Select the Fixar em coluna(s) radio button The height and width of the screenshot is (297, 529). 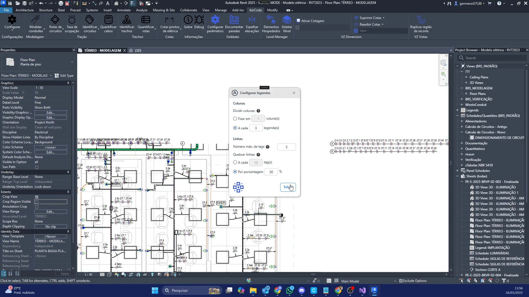[x=235, y=119]
